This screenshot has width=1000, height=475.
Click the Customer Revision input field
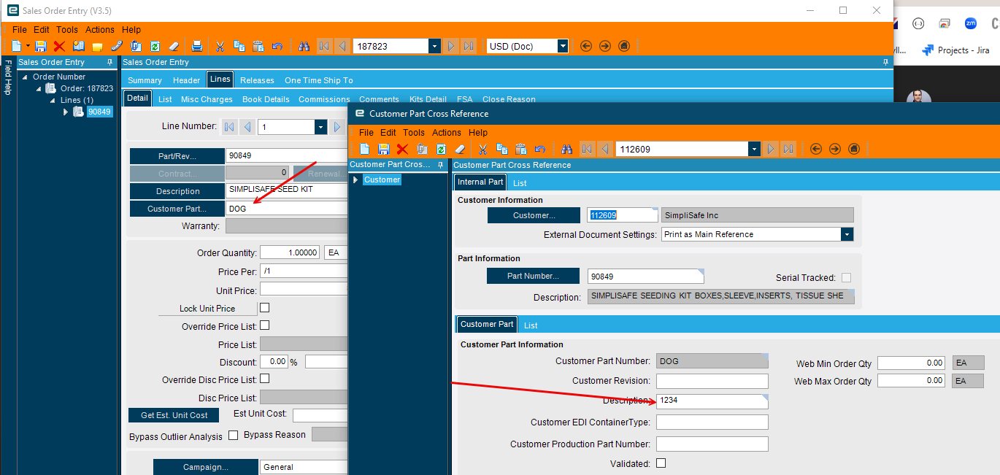[x=712, y=381]
